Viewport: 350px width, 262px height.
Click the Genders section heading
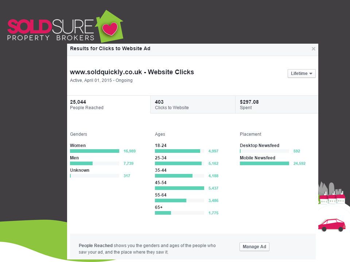(79, 134)
